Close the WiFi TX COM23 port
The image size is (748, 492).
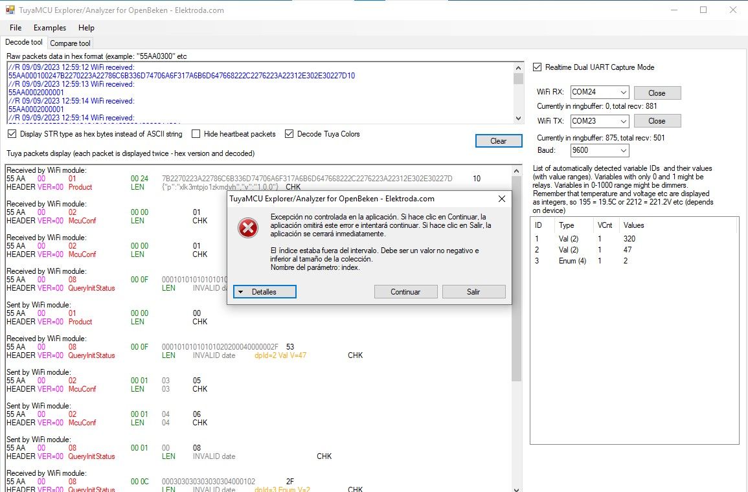[x=657, y=121]
